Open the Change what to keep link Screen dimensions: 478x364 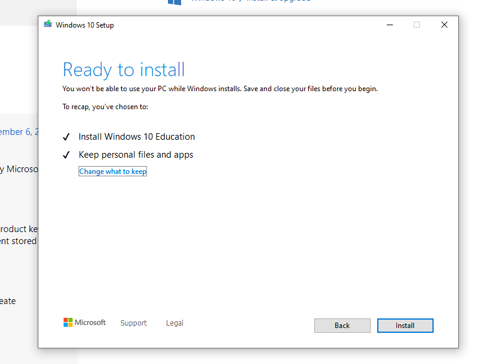[x=113, y=172]
